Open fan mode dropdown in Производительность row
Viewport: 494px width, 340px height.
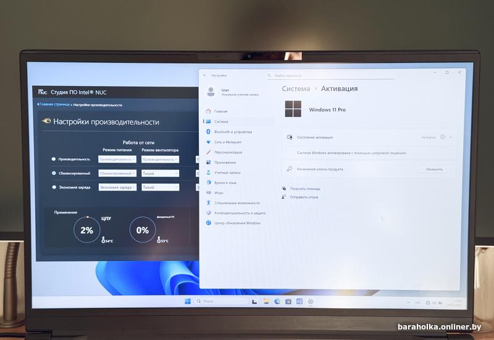click(160, 159)
